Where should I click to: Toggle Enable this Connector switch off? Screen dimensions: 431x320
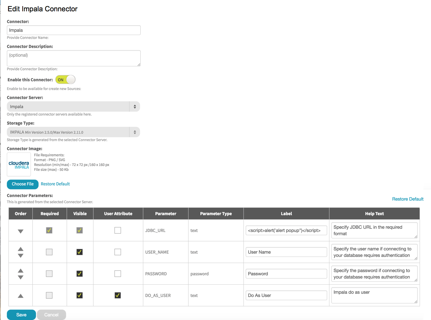pyautogui.click(x=65, y=80)
